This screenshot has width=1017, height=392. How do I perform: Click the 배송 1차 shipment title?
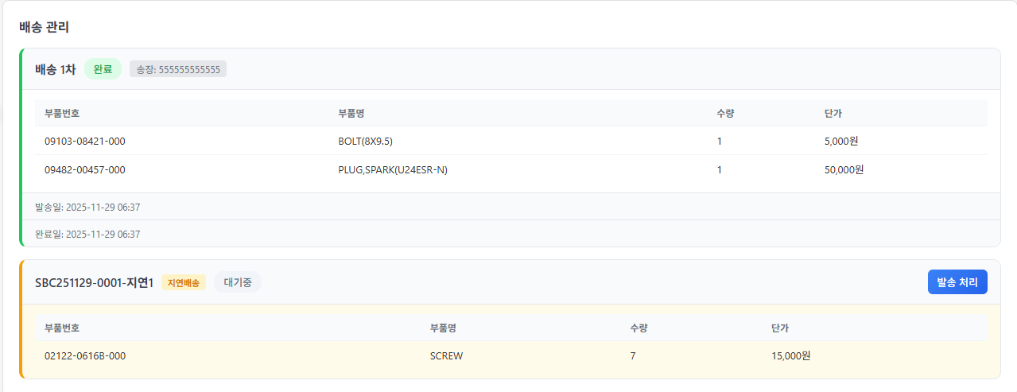click(x=56, y=69)
